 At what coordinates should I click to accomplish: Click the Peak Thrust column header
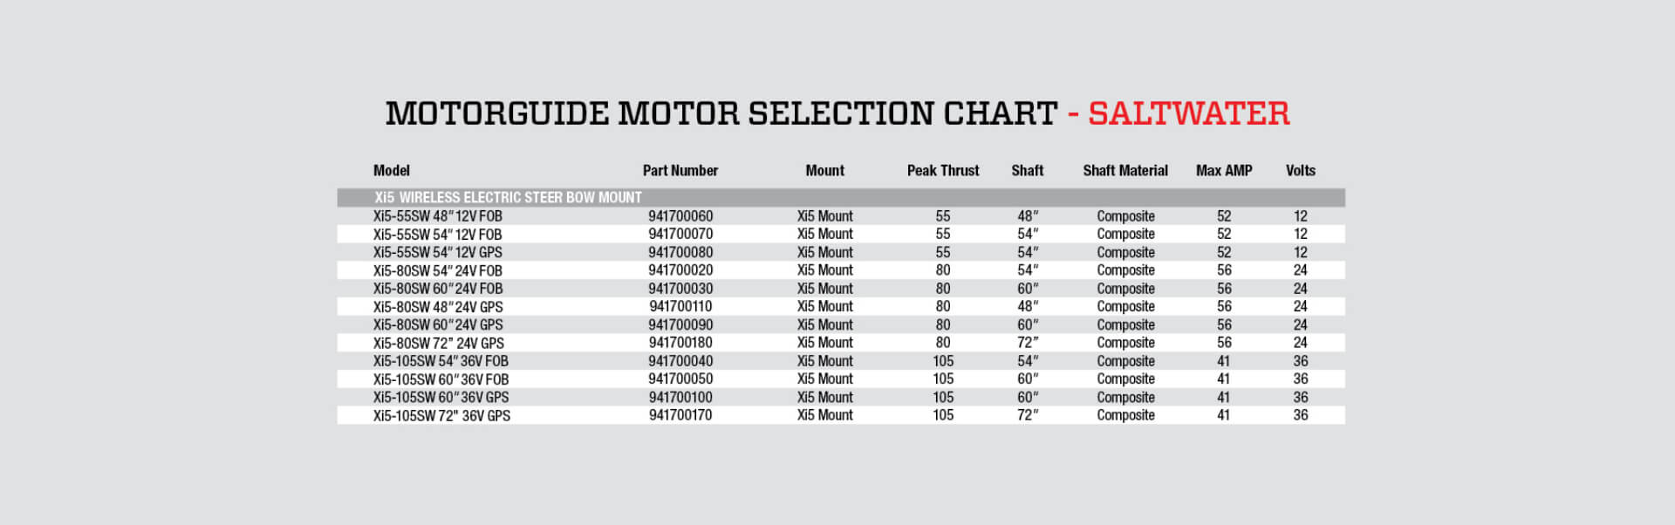tap(943, 171)
